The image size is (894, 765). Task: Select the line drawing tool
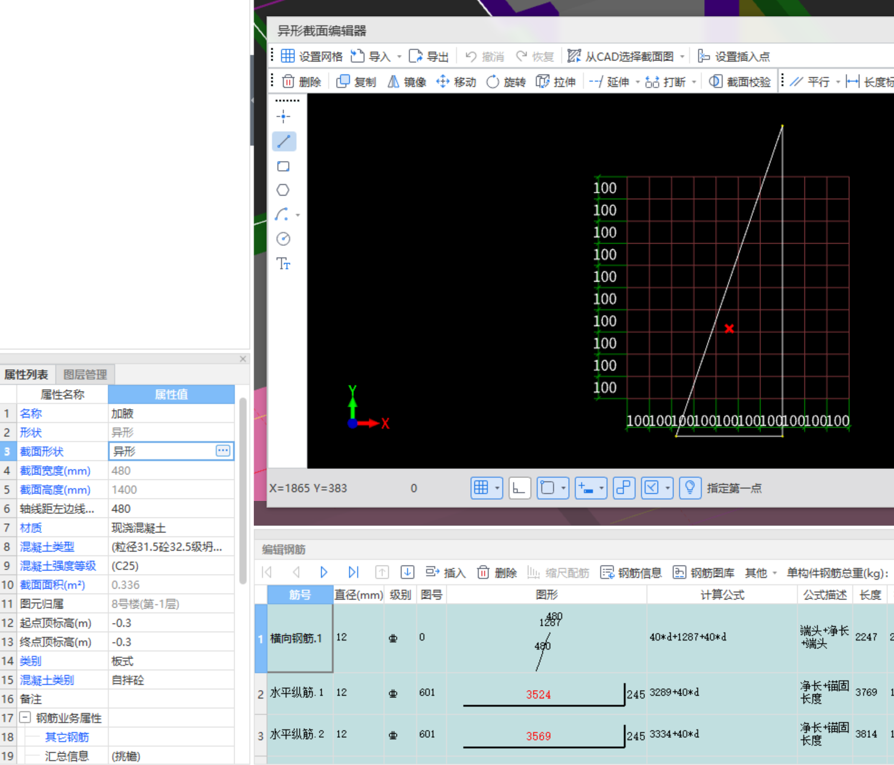(283, 141)
